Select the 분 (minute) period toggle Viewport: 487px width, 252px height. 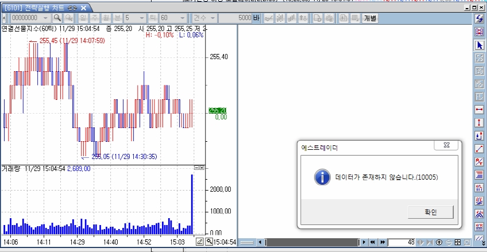[x=118, y=18]
